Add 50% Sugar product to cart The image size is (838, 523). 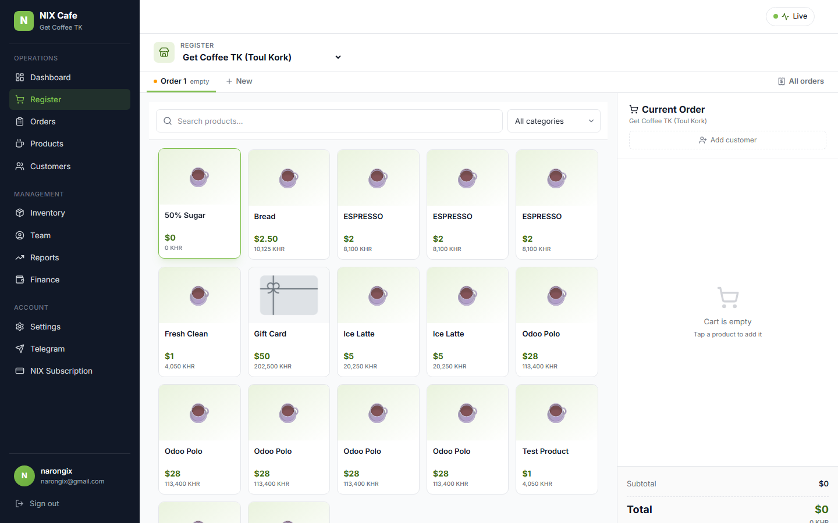coord(200,203)
